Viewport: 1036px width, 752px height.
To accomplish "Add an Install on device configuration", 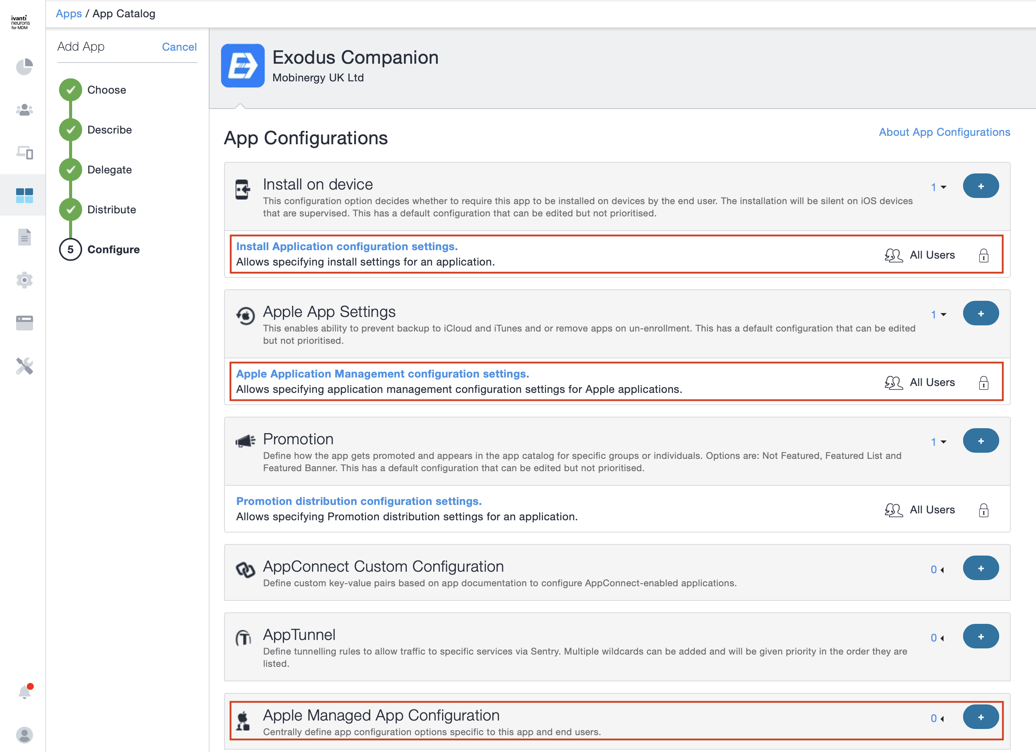I will 980,186.
